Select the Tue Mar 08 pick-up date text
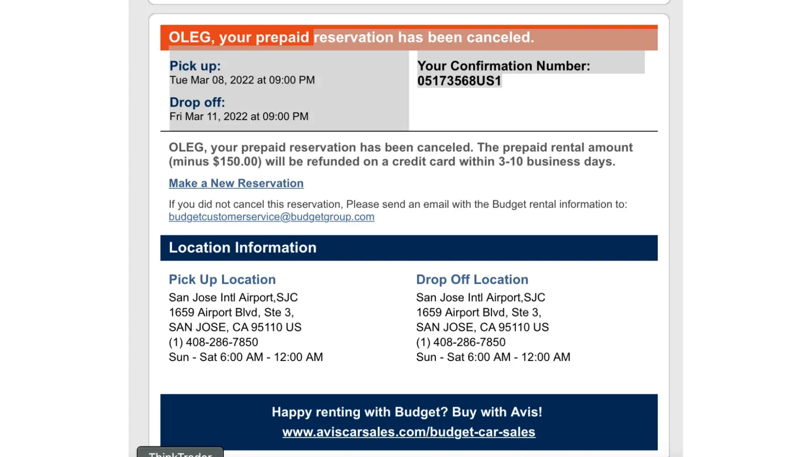 [x=242, y=80]
